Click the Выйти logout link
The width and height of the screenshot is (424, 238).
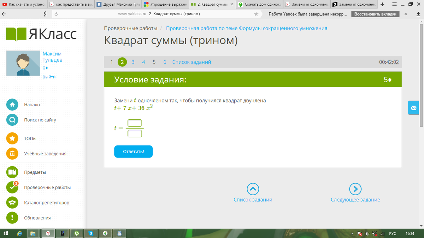pos(49,77)
